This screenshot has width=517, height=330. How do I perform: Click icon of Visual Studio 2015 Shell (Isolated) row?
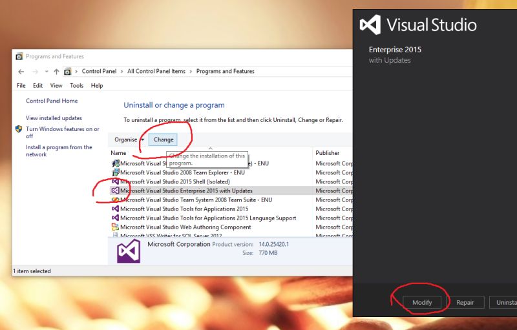click(x=115, y=181)
